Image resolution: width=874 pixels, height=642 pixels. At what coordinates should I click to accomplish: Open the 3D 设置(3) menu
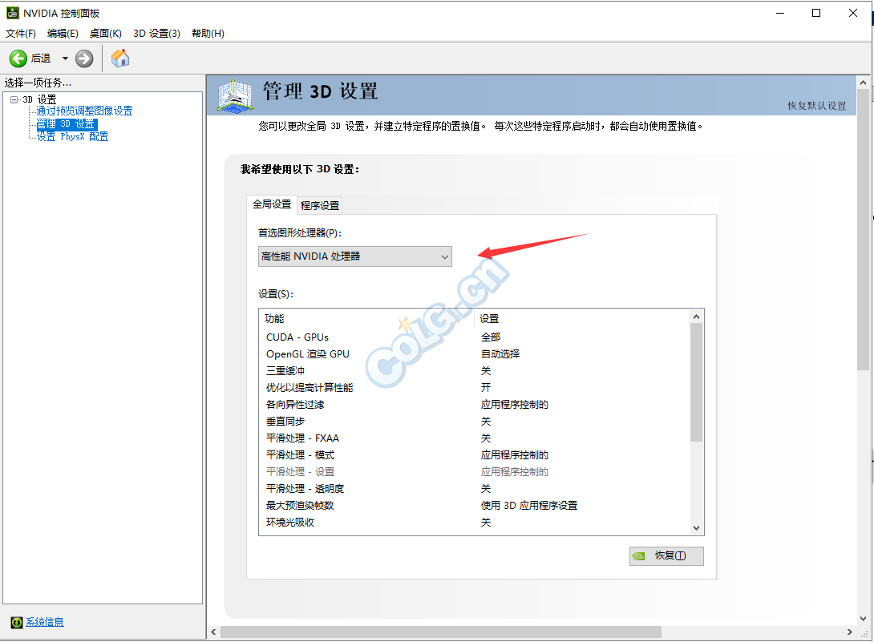point(156,33)
